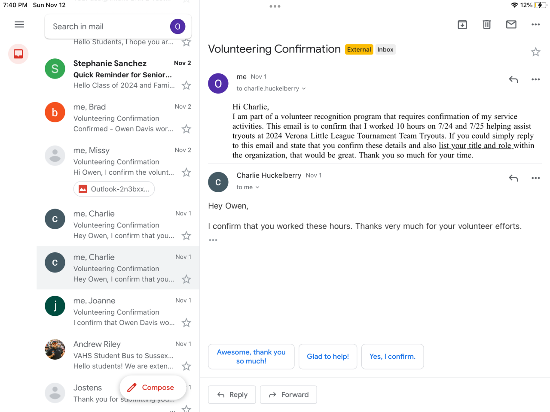Star the Volunteering Confirmation conversation header

[535, 52]
